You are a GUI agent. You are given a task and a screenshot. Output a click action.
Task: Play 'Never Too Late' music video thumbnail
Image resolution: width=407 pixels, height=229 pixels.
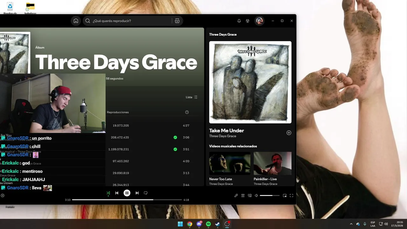click(230, 163)
